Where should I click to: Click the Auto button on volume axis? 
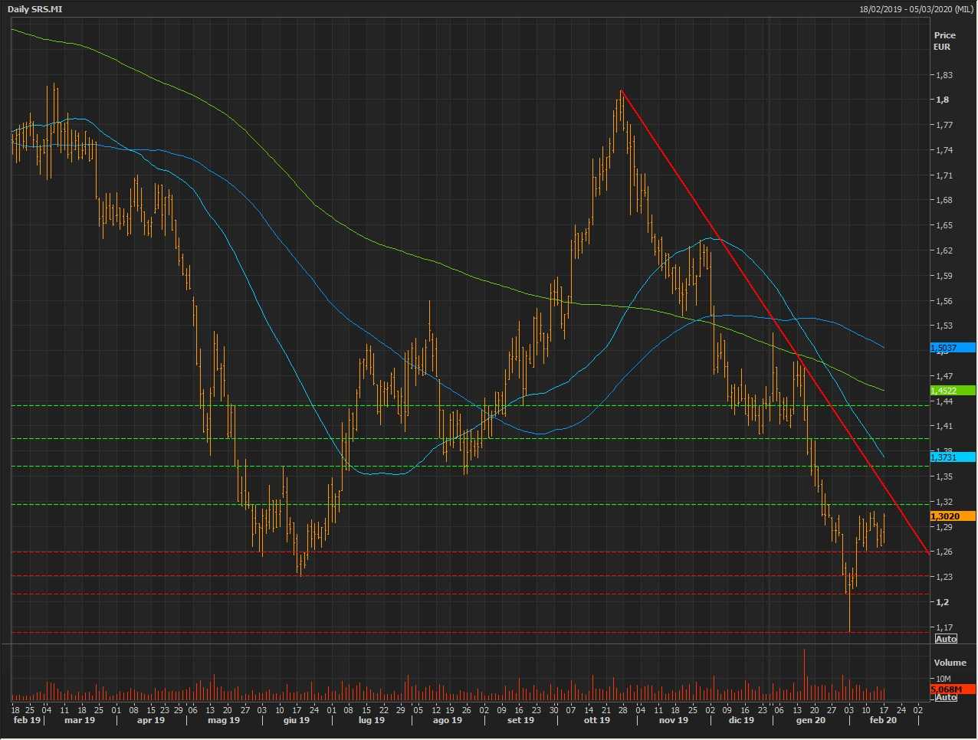tap(946, 697)
